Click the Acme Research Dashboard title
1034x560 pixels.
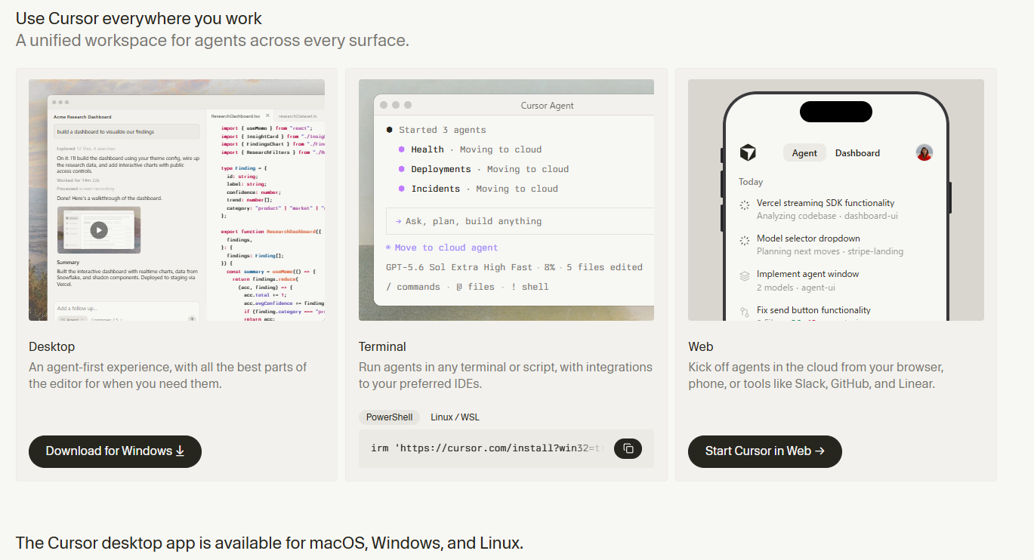pos(82,117)
